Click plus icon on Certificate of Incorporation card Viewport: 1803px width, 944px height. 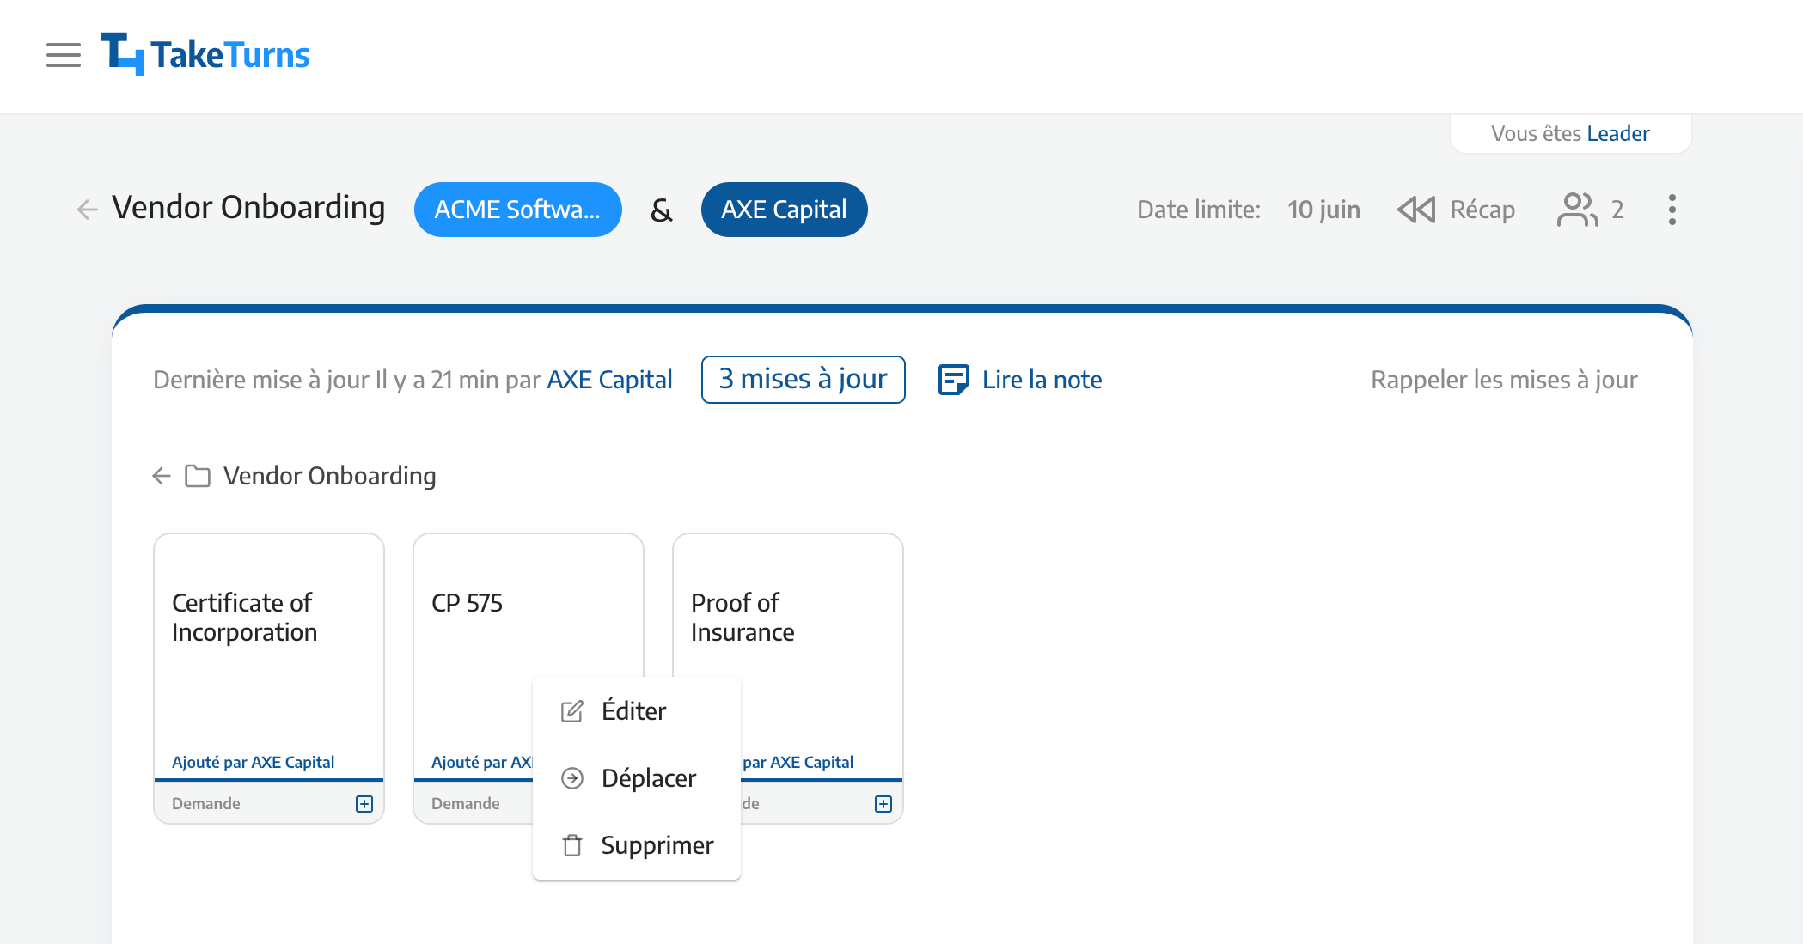[x=364, y=804]
